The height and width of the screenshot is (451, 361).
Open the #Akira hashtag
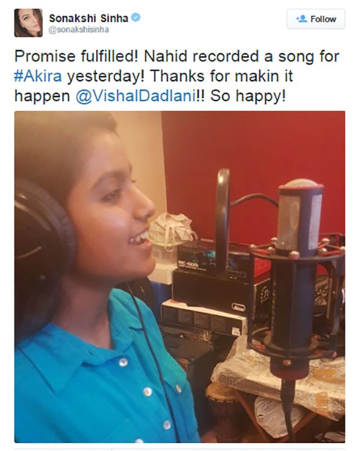38,76
